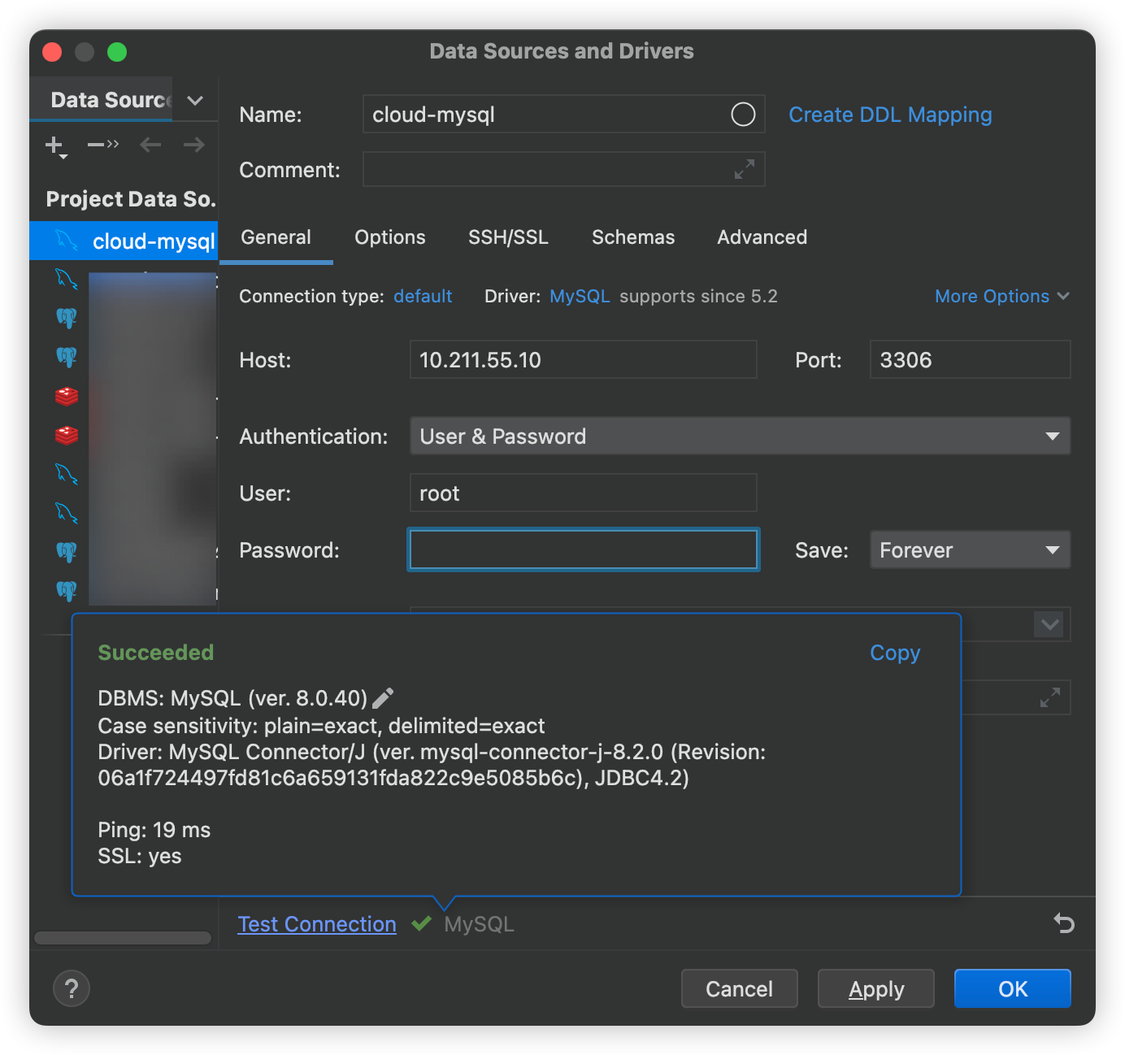
Task: Click the second Redis red icon
Action: tap(67, 436)
